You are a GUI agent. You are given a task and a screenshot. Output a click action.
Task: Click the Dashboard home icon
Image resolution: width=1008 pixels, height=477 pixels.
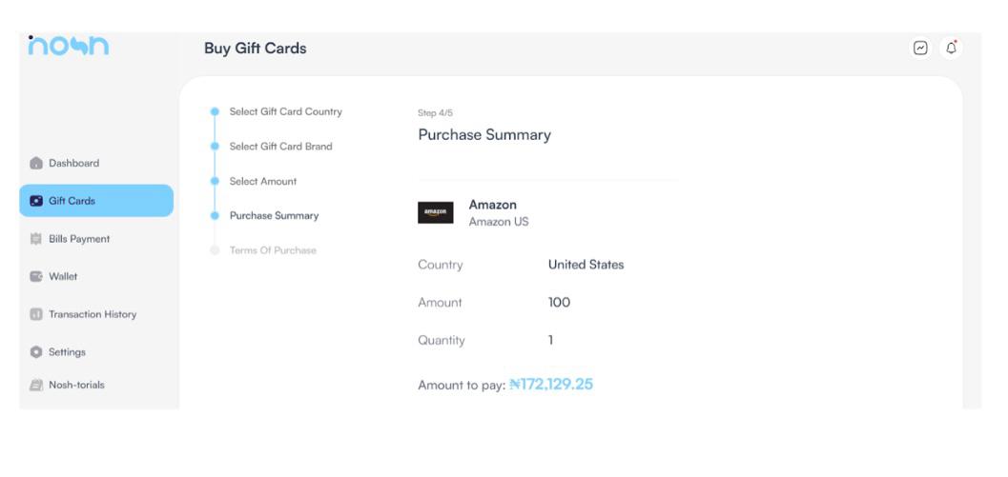(x=36, y=163)
